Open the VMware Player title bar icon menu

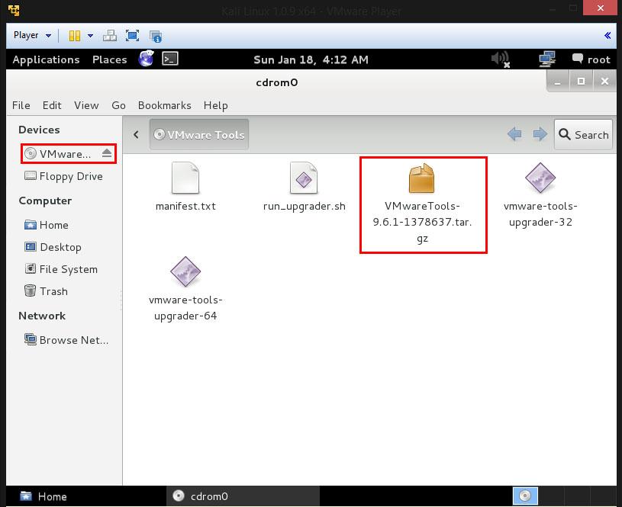pos(14,11)
